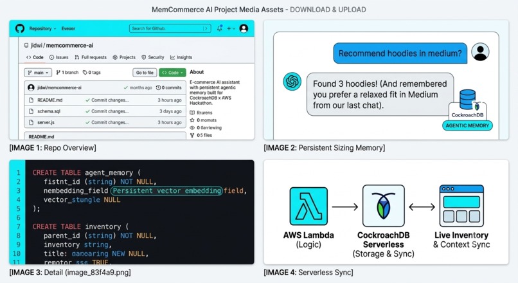Viewport: 518px width, 283px height.
Task: View the Insights tab
Action: [x=181, y=57]
